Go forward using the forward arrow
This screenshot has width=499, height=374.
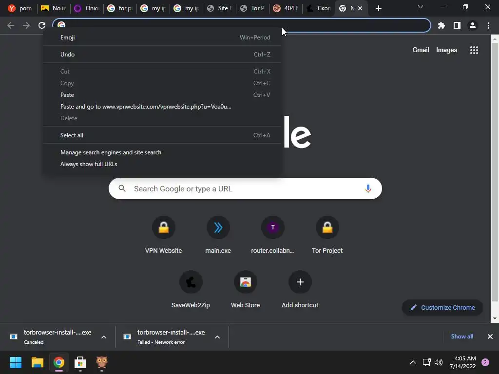point(26,25)
